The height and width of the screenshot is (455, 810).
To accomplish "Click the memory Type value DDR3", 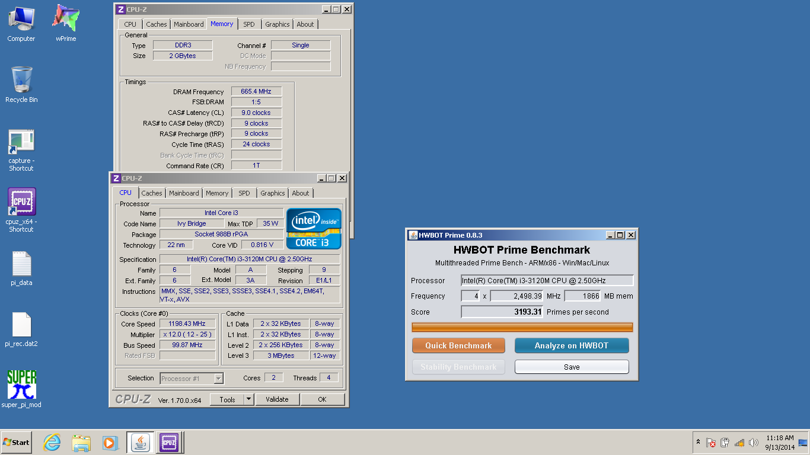I will (x=183, y=45).
